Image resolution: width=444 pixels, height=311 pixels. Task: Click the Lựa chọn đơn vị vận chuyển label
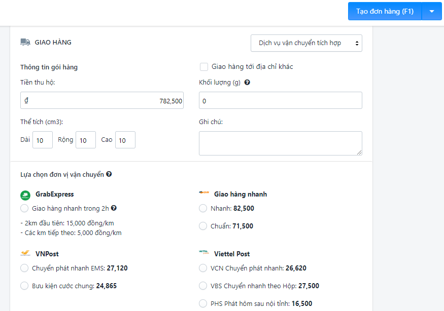[x=62, y=175]
